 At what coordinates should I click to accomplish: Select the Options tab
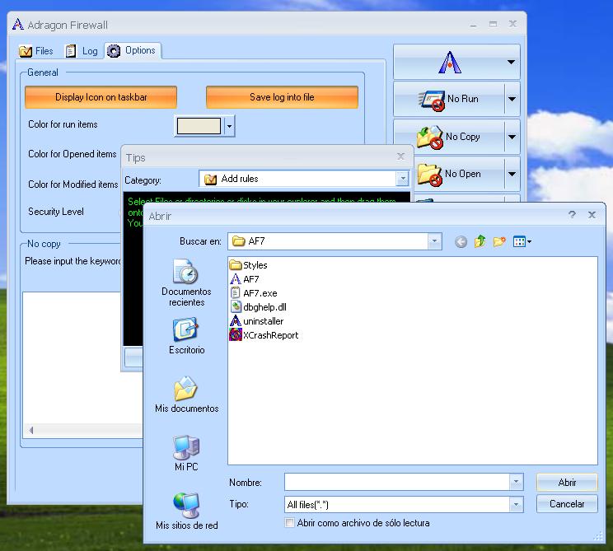click(131, 51)
